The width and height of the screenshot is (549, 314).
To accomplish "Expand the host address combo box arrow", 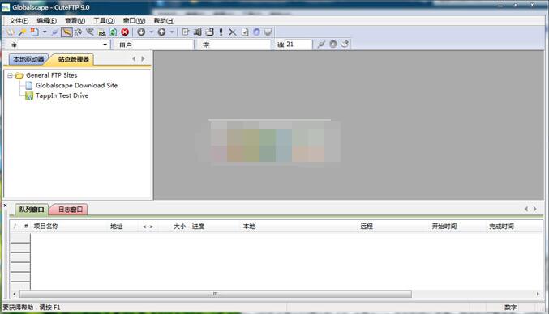I will 105,45.
